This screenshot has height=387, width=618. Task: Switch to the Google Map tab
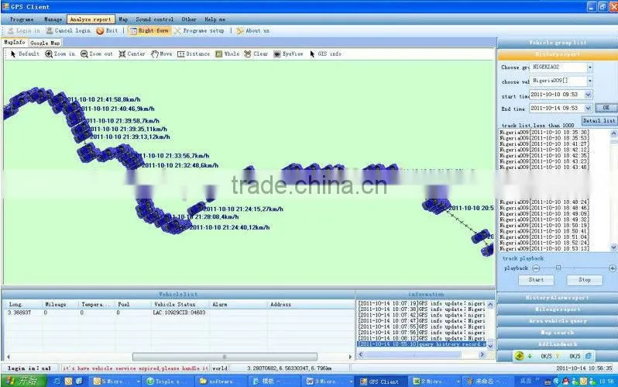[x=45, y=43]
